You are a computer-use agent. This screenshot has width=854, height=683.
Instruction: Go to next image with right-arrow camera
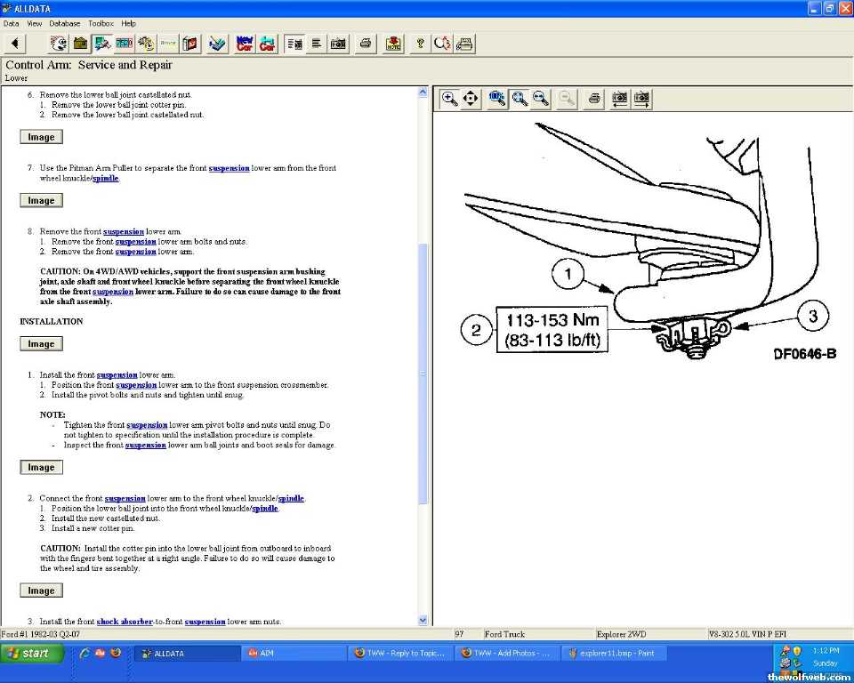[640, 99]
